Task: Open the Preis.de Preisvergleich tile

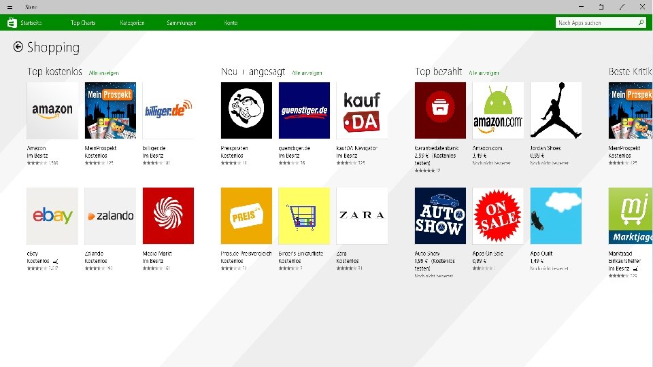Action: 246,215
